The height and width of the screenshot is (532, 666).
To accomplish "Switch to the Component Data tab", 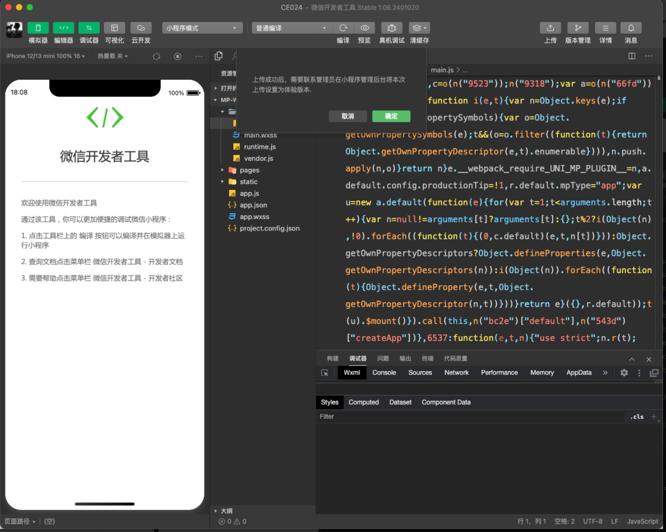I will coord(446,402).
